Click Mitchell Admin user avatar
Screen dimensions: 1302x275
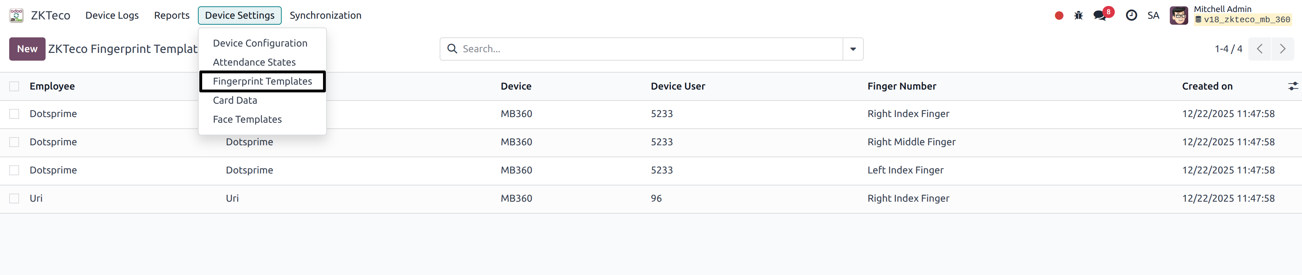point(1179,16)
